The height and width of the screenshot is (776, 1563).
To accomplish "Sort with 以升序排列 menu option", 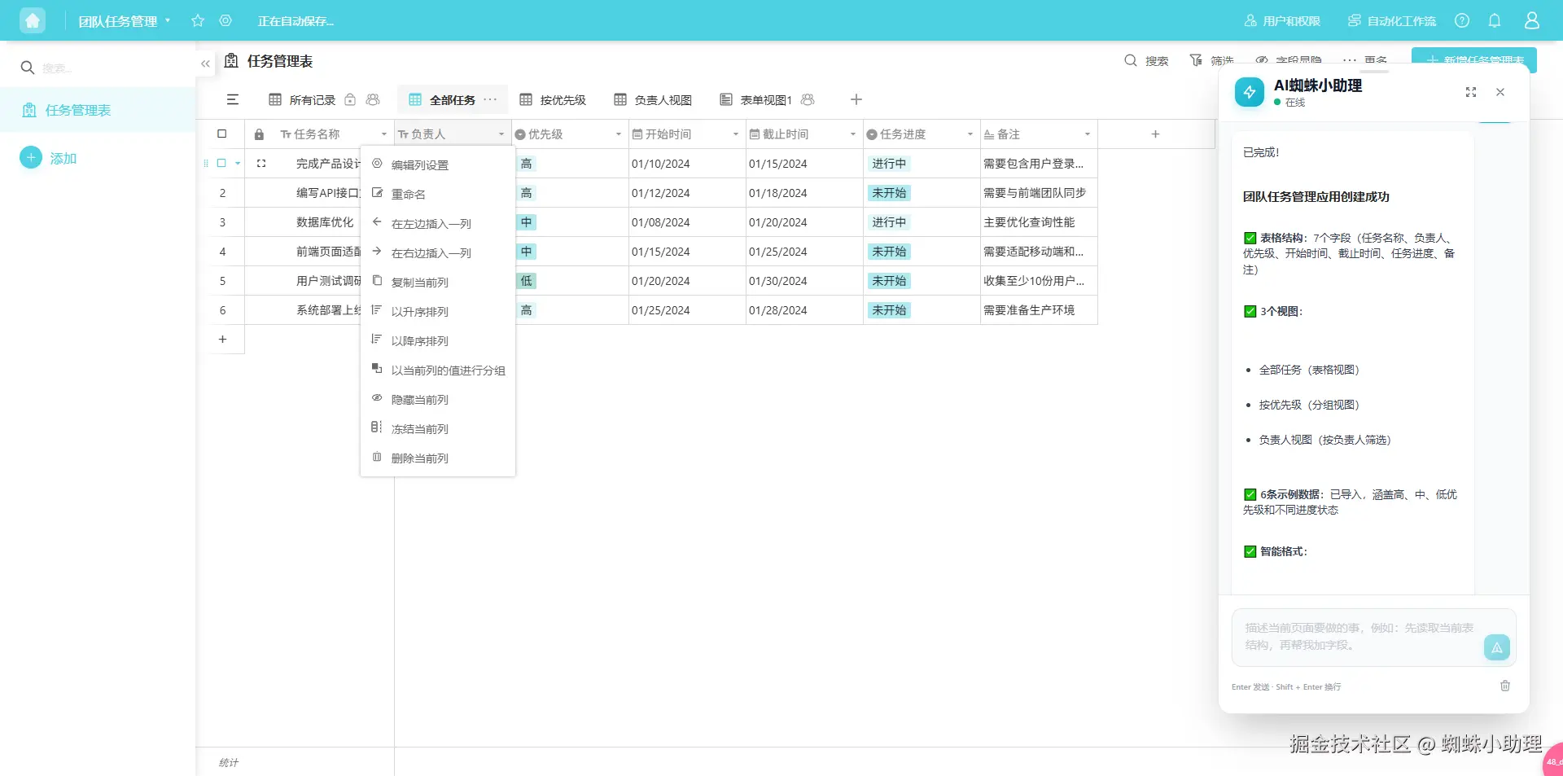I will 438,311.
